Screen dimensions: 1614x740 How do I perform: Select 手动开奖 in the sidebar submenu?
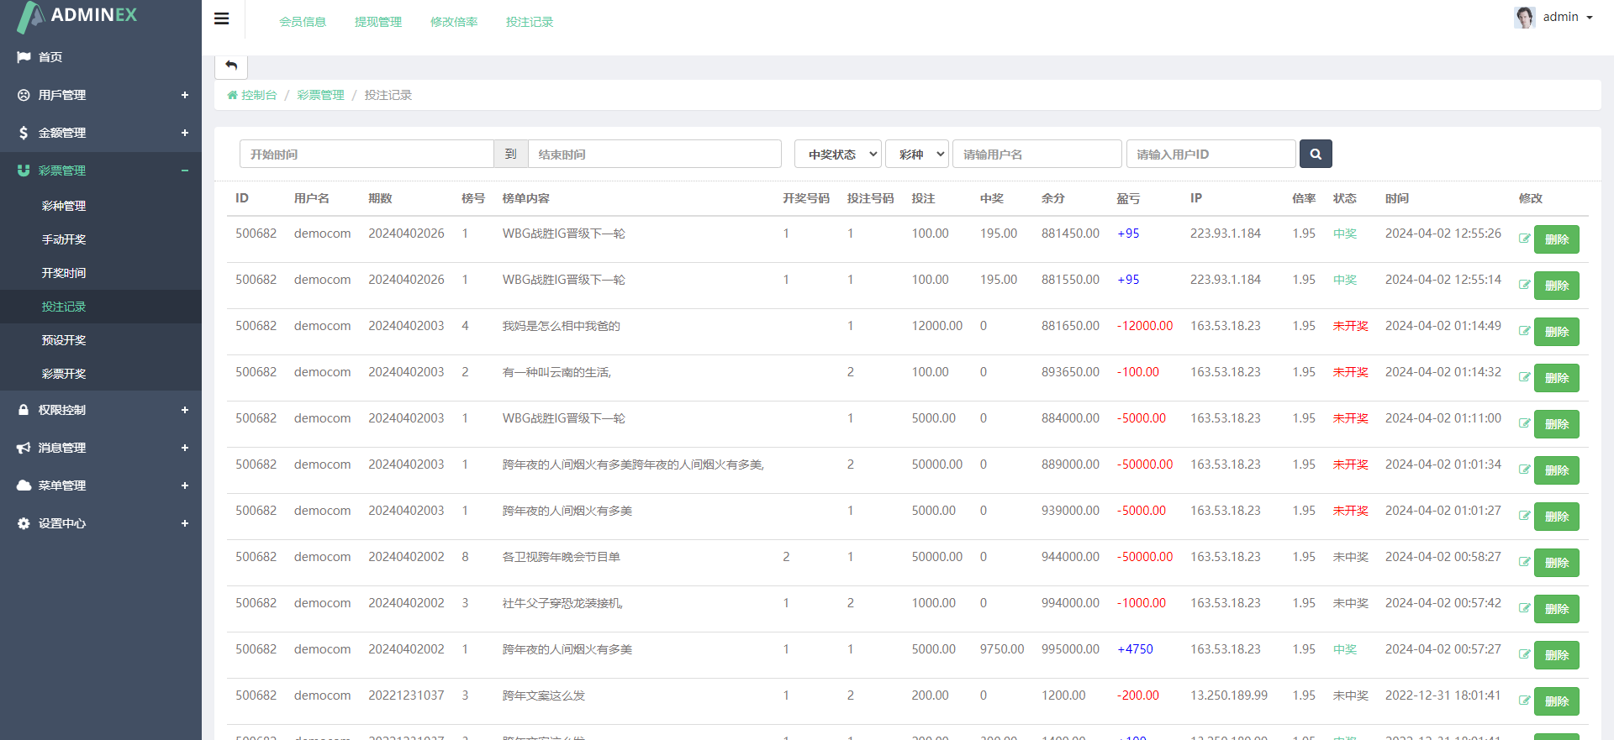64,239
